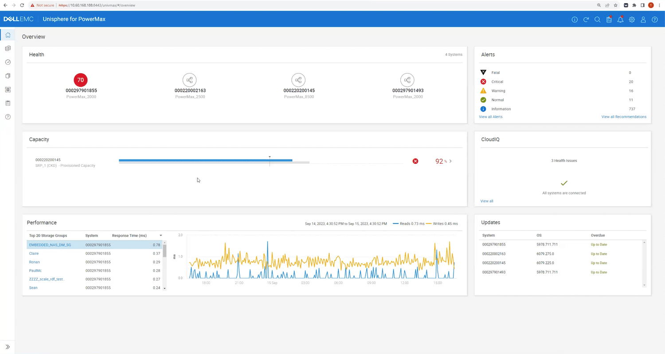The width and height of the screenshot is (665, 354).
Task: Open the Sean storage group
Action: [x=33, y=288]
